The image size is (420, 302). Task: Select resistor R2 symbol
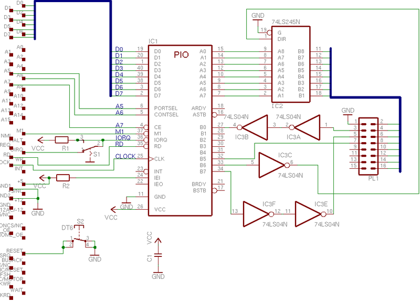coord(63,178)
